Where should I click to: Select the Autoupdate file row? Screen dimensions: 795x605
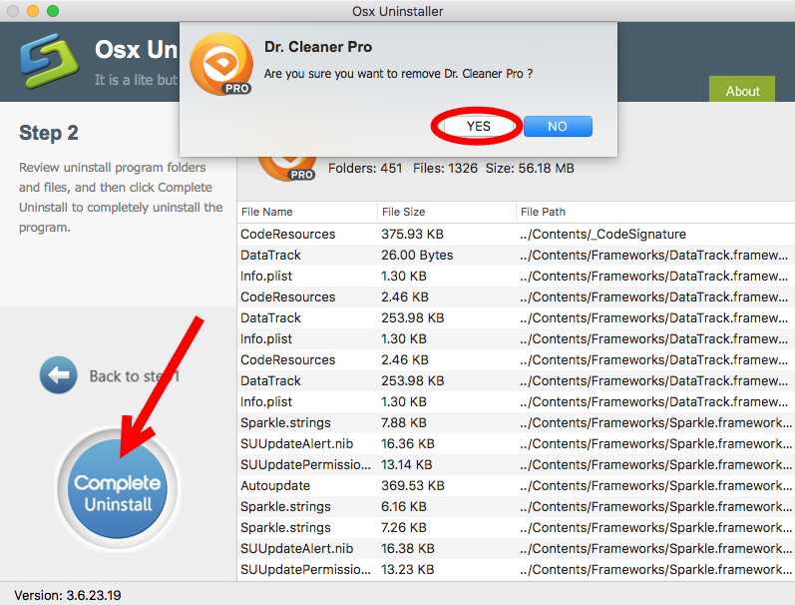point(516,486)
